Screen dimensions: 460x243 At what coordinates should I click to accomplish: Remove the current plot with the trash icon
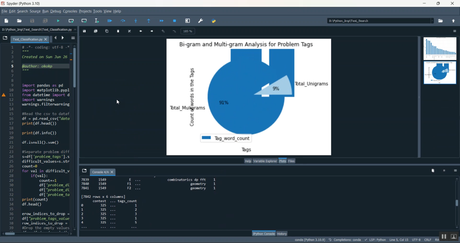point(118,31)
